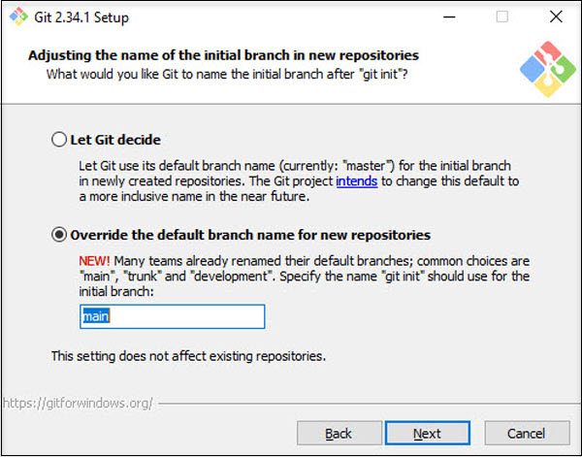Go back with the Back button
The image size is (582, 457).
coord(339,433)
